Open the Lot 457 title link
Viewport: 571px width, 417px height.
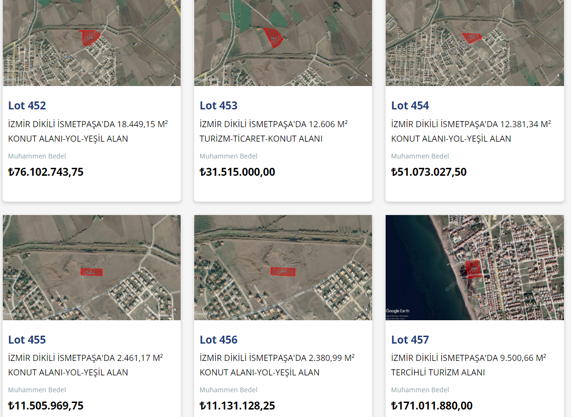(x=410, y=340)
